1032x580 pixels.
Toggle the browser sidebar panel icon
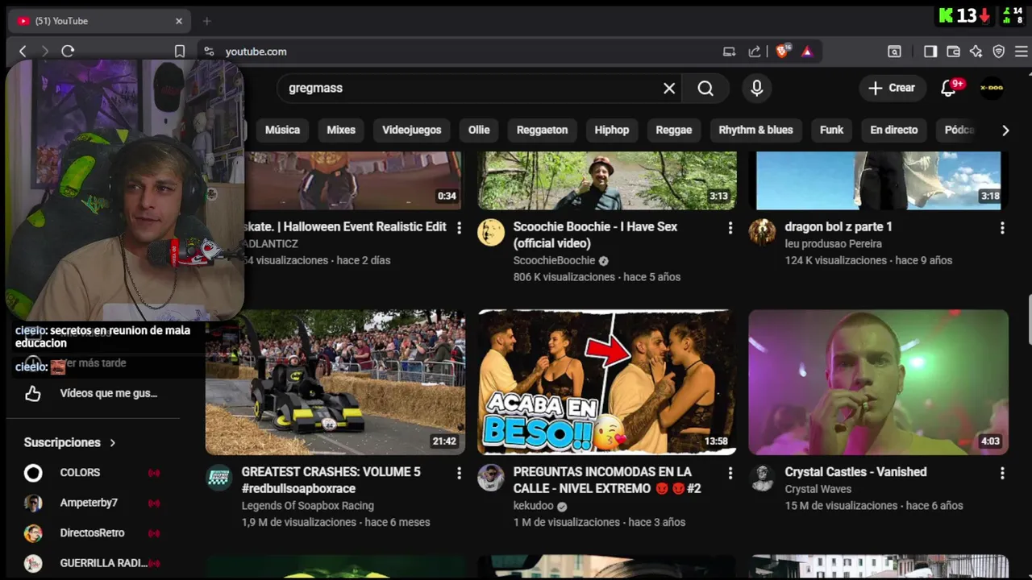pos(930,52)
